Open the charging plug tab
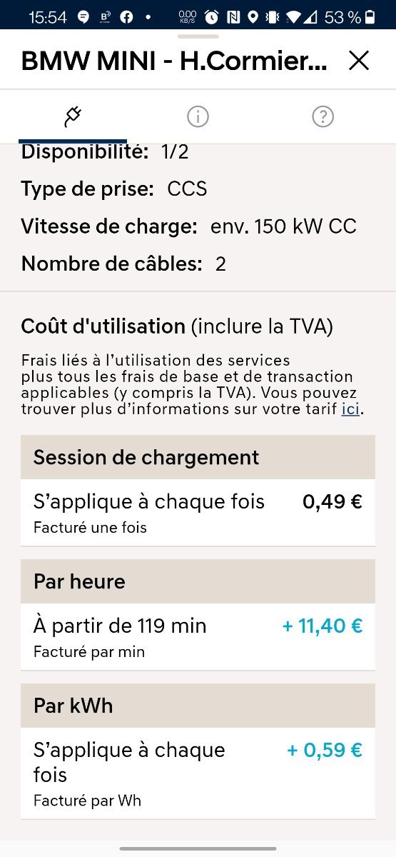Screen dimensions: 396x857 pos(73,116)
